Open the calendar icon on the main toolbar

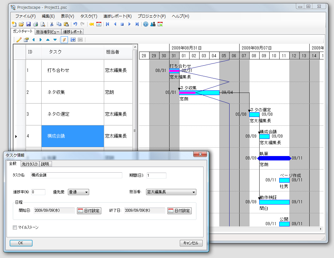point(98,24)
